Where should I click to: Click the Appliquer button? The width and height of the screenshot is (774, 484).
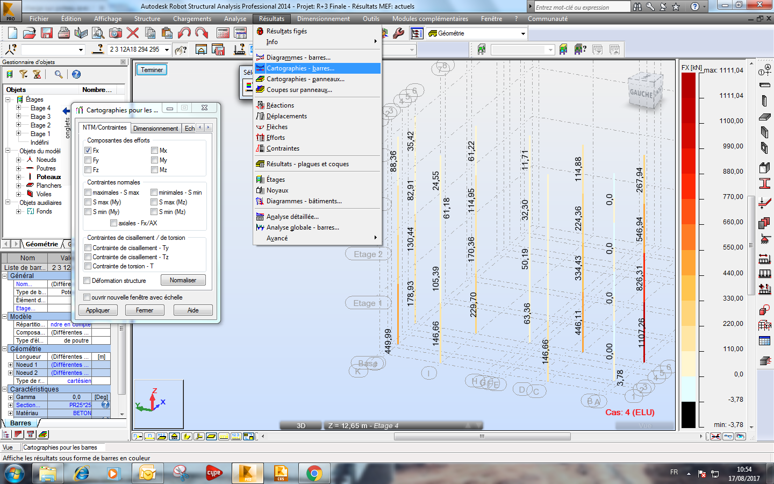click(98, 310)
